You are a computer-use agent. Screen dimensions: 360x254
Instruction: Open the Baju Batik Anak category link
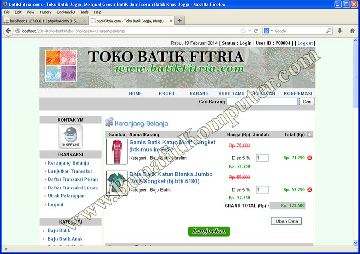click(65, 239)
